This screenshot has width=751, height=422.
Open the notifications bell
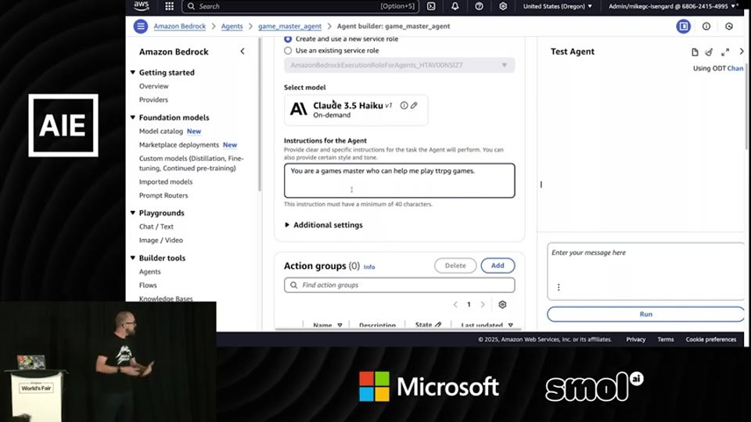click(x=455, y=6)
